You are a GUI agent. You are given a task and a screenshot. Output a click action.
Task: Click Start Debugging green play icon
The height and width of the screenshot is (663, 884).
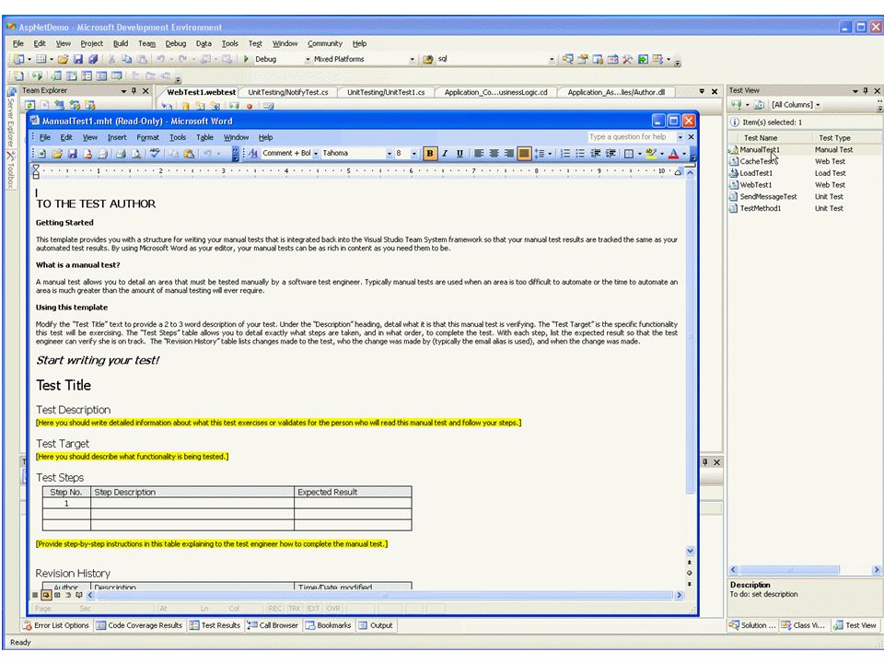pos(246,59)
